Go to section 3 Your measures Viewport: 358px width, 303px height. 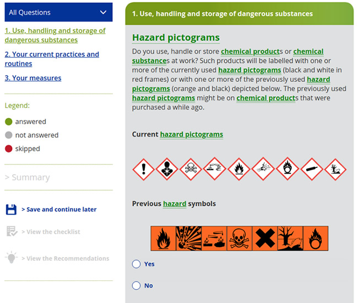[x=33, y=78]
